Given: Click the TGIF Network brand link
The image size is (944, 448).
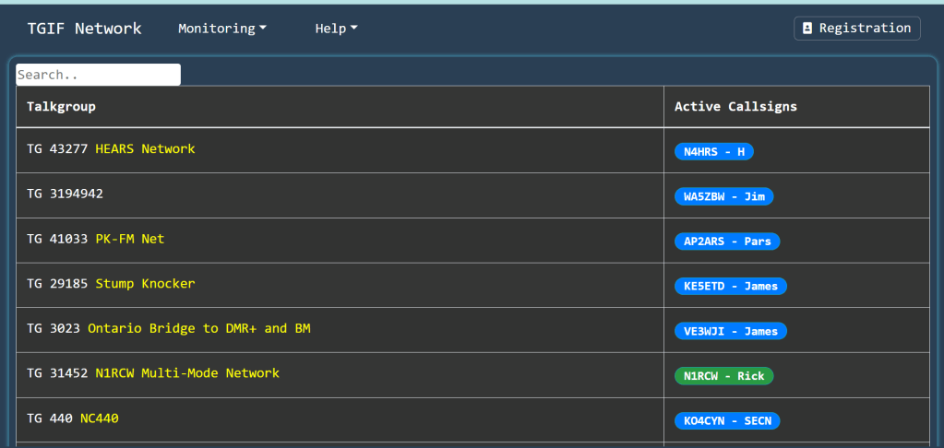Looking at the screenshot, I should click(84, 29).
